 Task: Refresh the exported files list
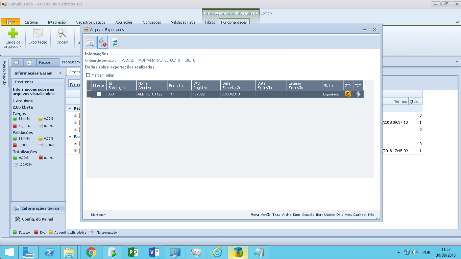(x=115, y=42)
